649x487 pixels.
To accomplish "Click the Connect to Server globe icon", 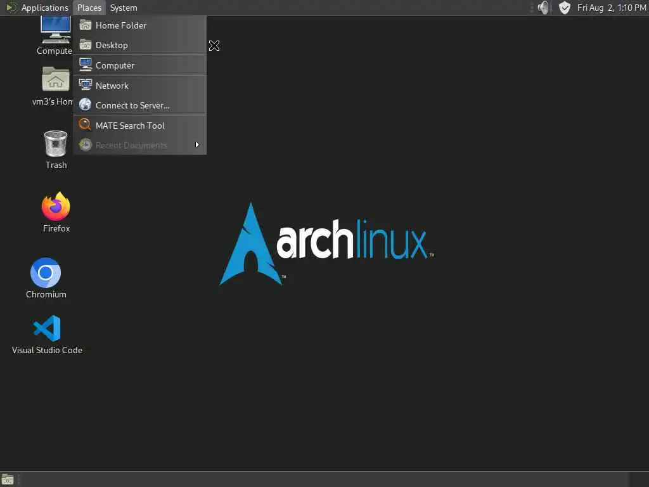I will pyautogui.click(x=86, y=105).
